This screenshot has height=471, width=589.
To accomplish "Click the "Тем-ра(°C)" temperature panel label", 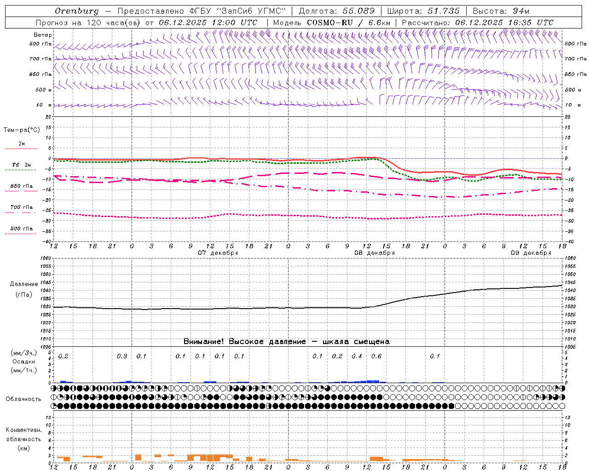I will [22, 130].
